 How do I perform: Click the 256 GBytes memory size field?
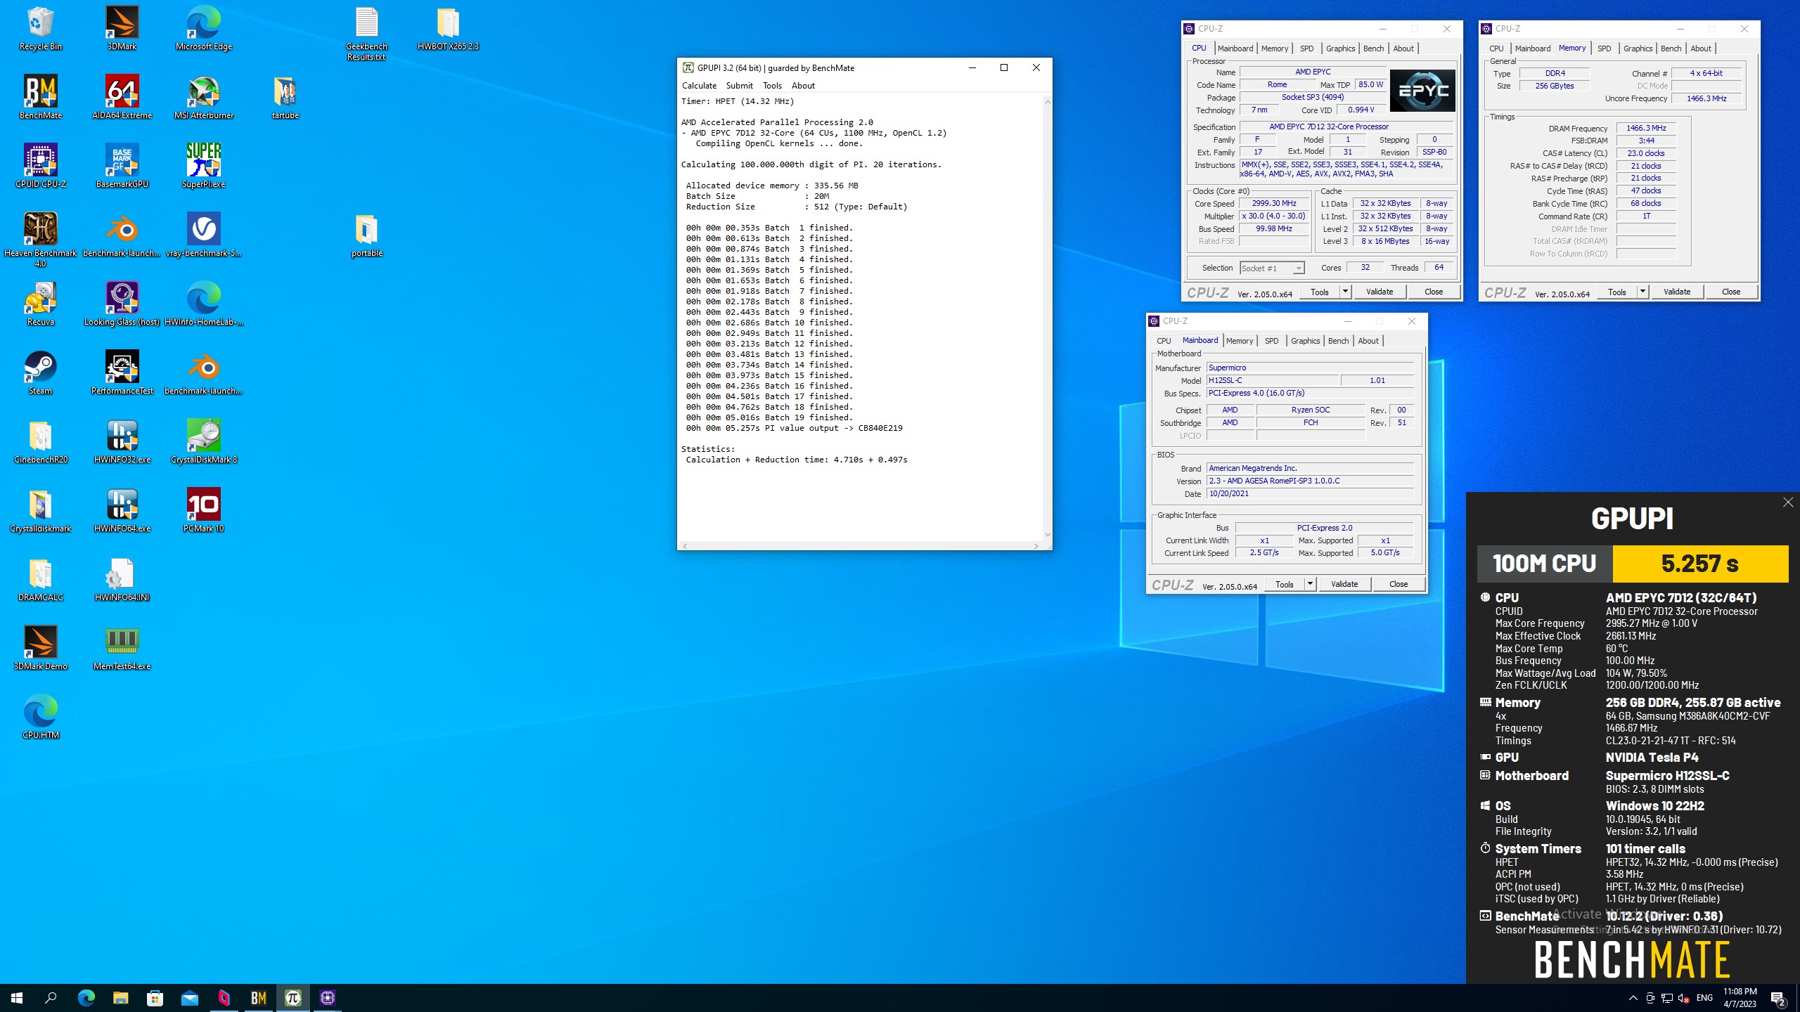(x=1554, y=86)
